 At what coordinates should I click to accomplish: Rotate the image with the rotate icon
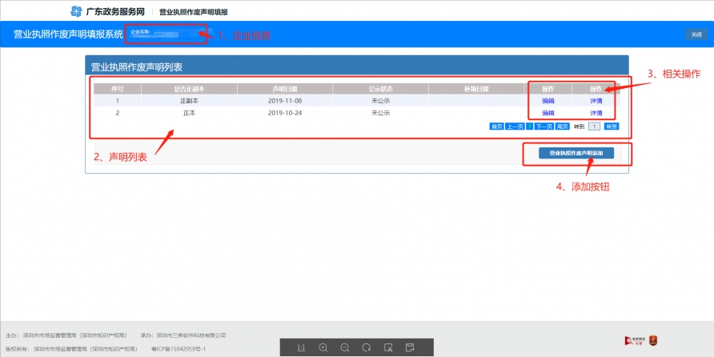(x=367, y=347)
